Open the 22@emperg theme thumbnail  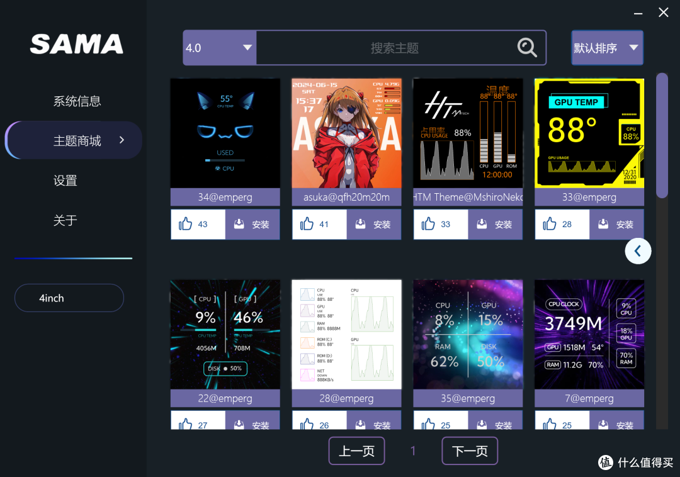[225, 334]
